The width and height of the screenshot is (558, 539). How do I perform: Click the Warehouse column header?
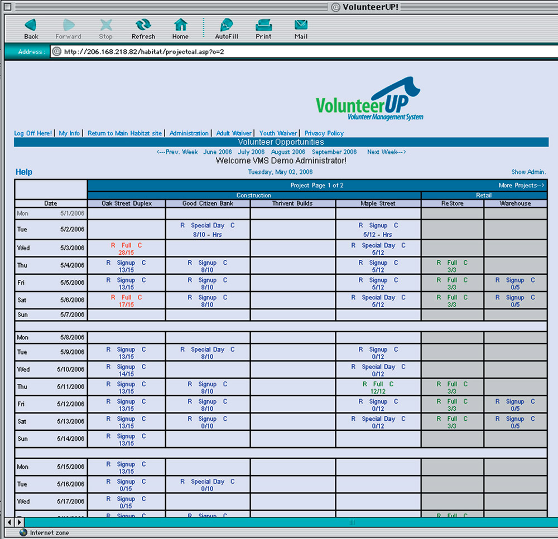click(x=515, y=203)
